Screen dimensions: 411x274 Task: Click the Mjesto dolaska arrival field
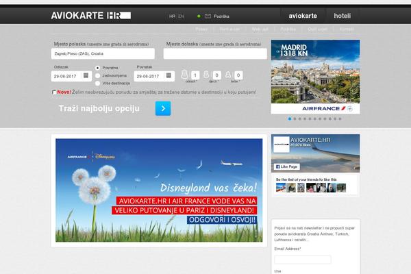pyautogui.click(x=215, y=53)
